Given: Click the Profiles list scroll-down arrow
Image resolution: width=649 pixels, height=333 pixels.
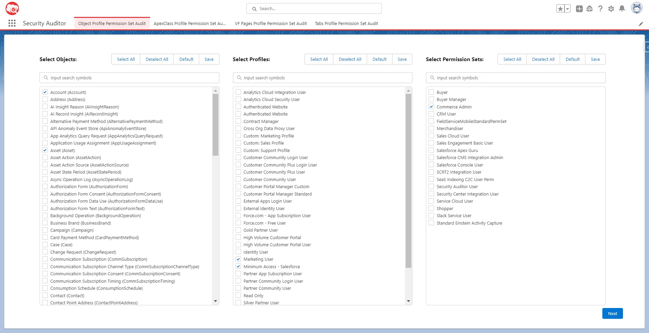Looking at the screenshot, I should click(x=408, y=301).
